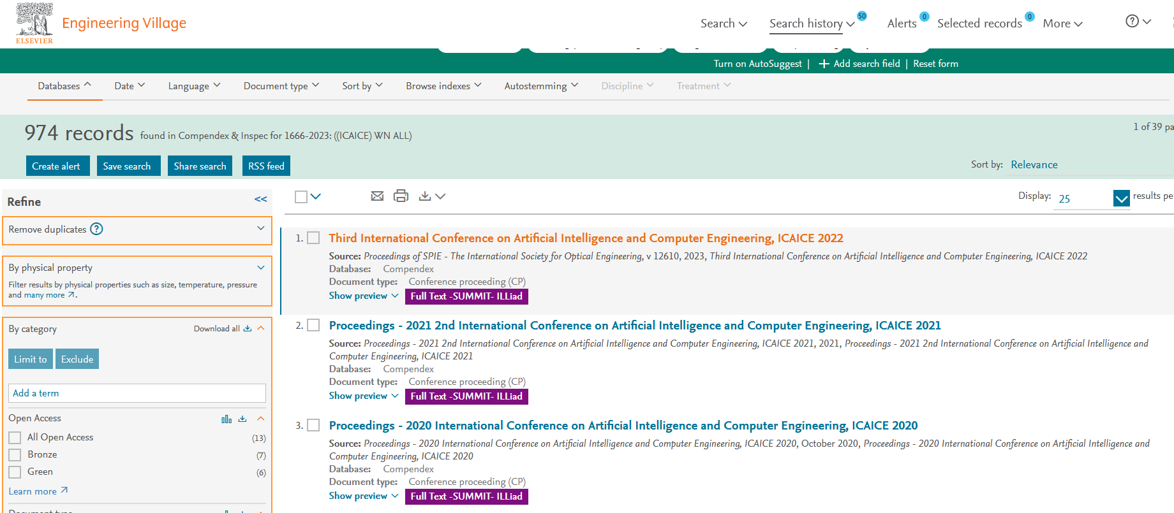Image resolution: width=1174 pixels, height=513 pixels.
Task: Open Full Text link for ICAICE 2021
Action: click(466, 396)
